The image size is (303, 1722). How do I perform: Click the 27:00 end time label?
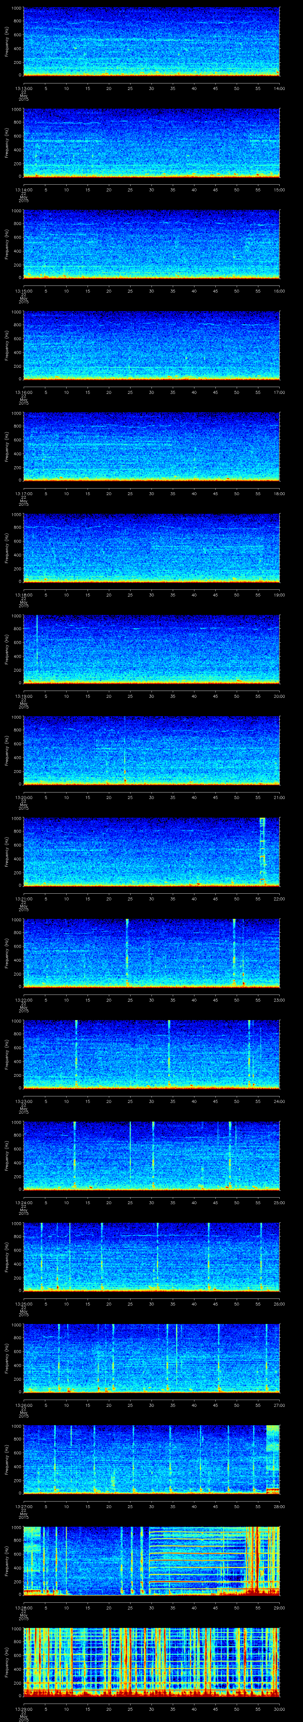tap(279, 1405)
